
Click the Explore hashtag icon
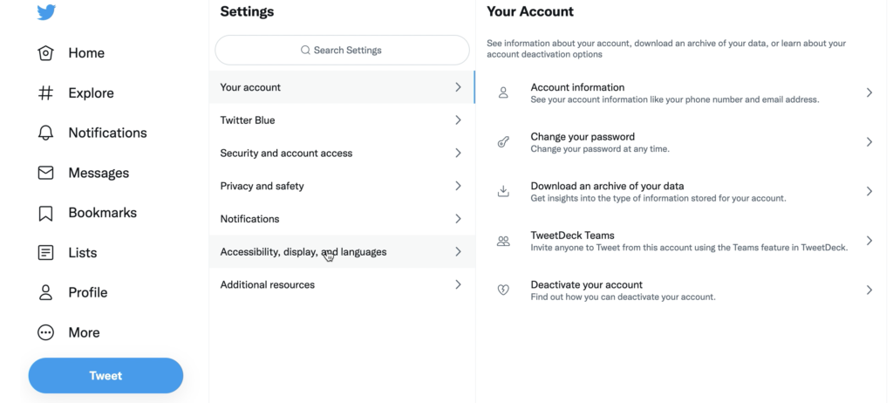pyautogui.click(x=45, y=93)
